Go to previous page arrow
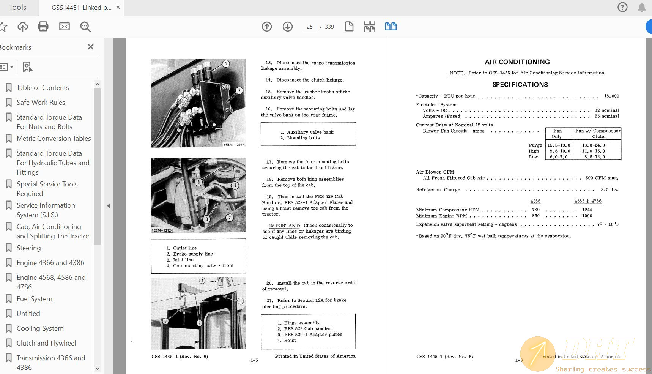 click(267, 27)
